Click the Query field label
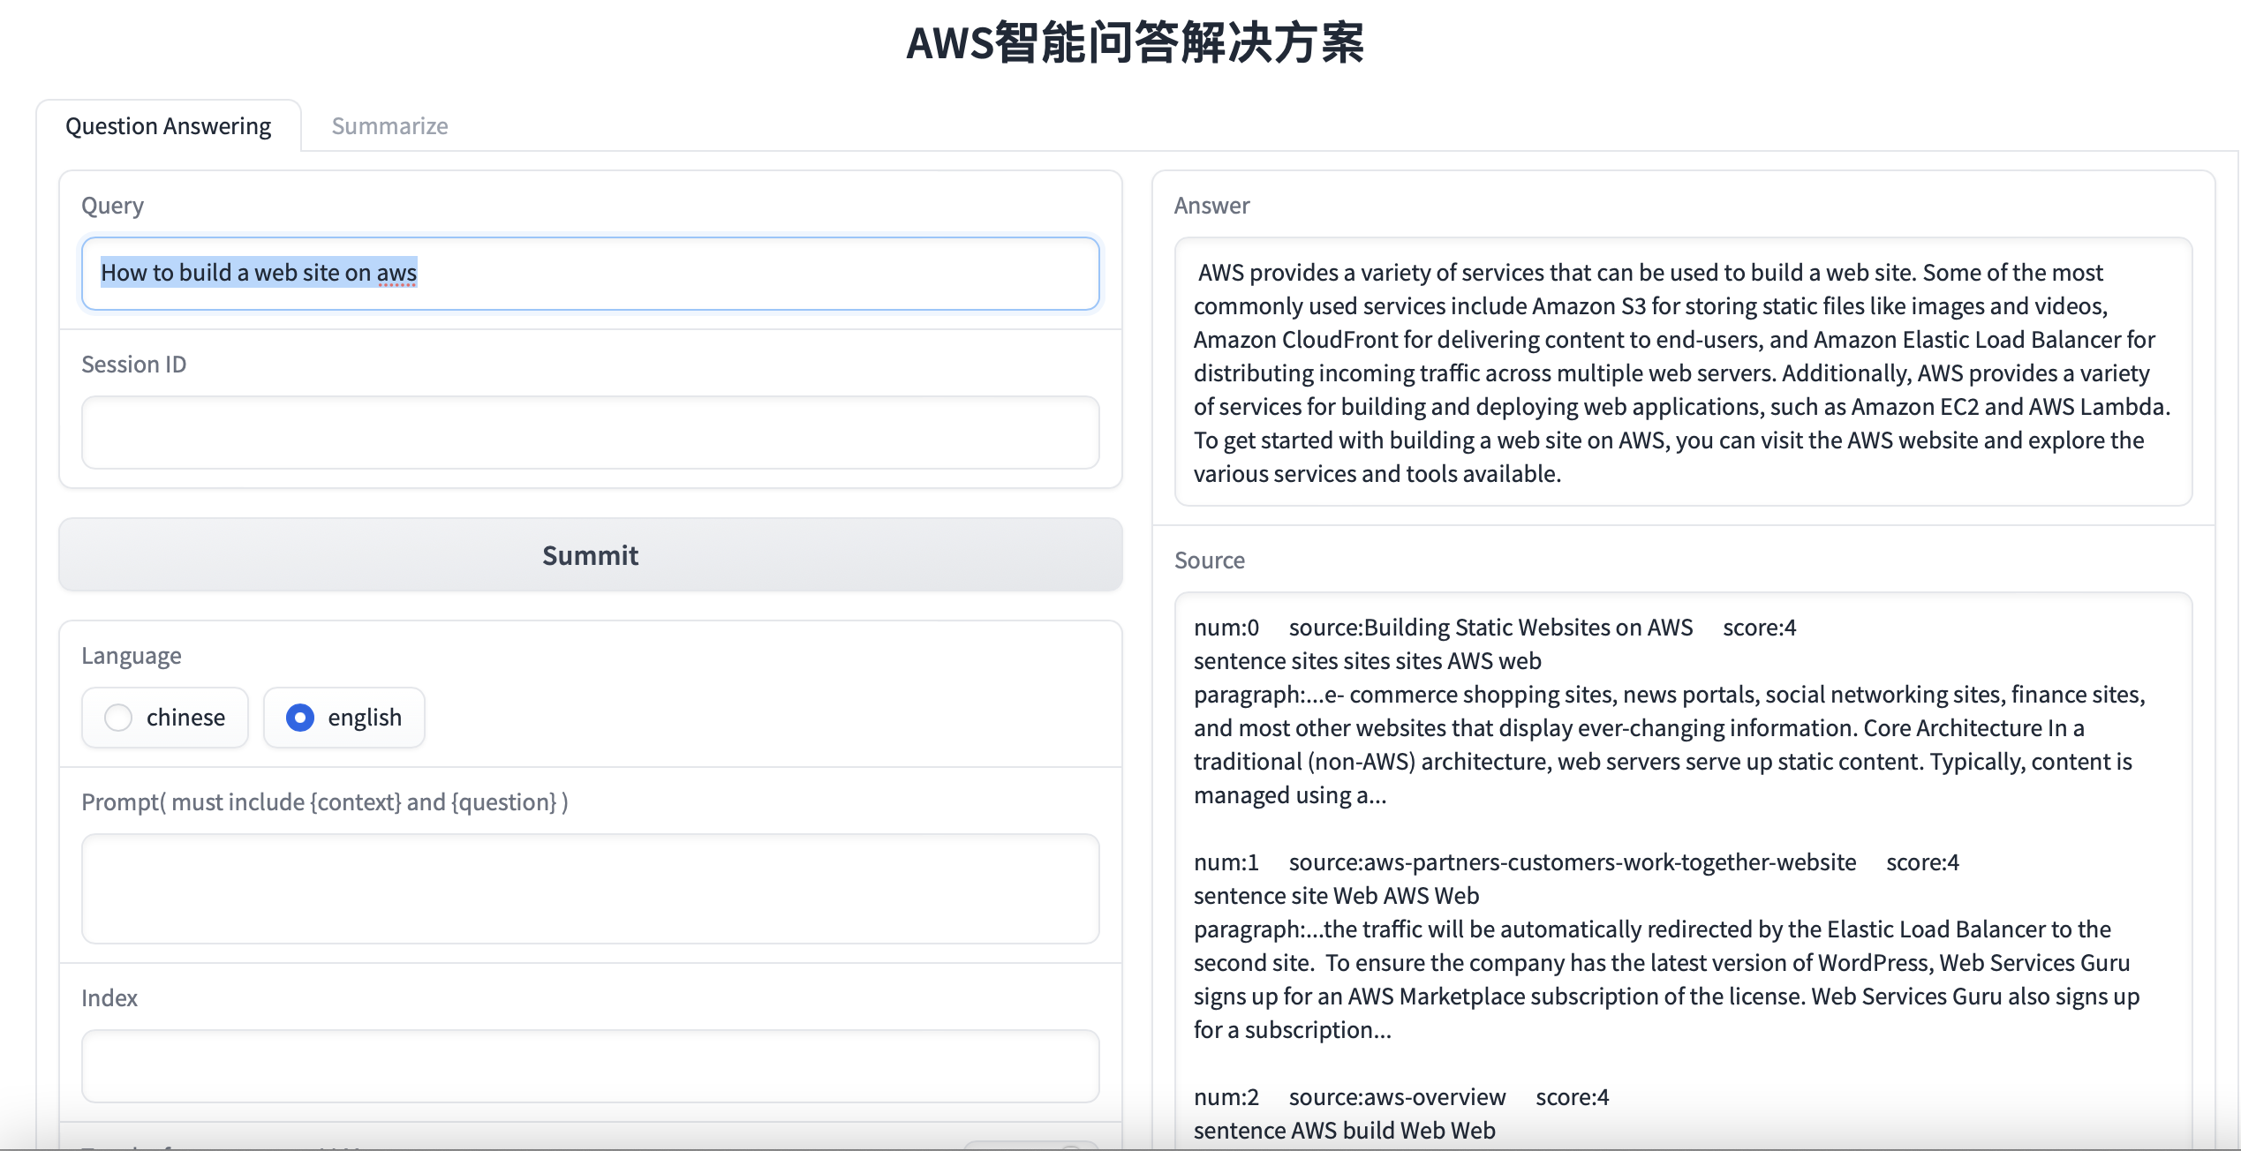2241x1151 pixels. pyautogui.click(x=112, y=206)
